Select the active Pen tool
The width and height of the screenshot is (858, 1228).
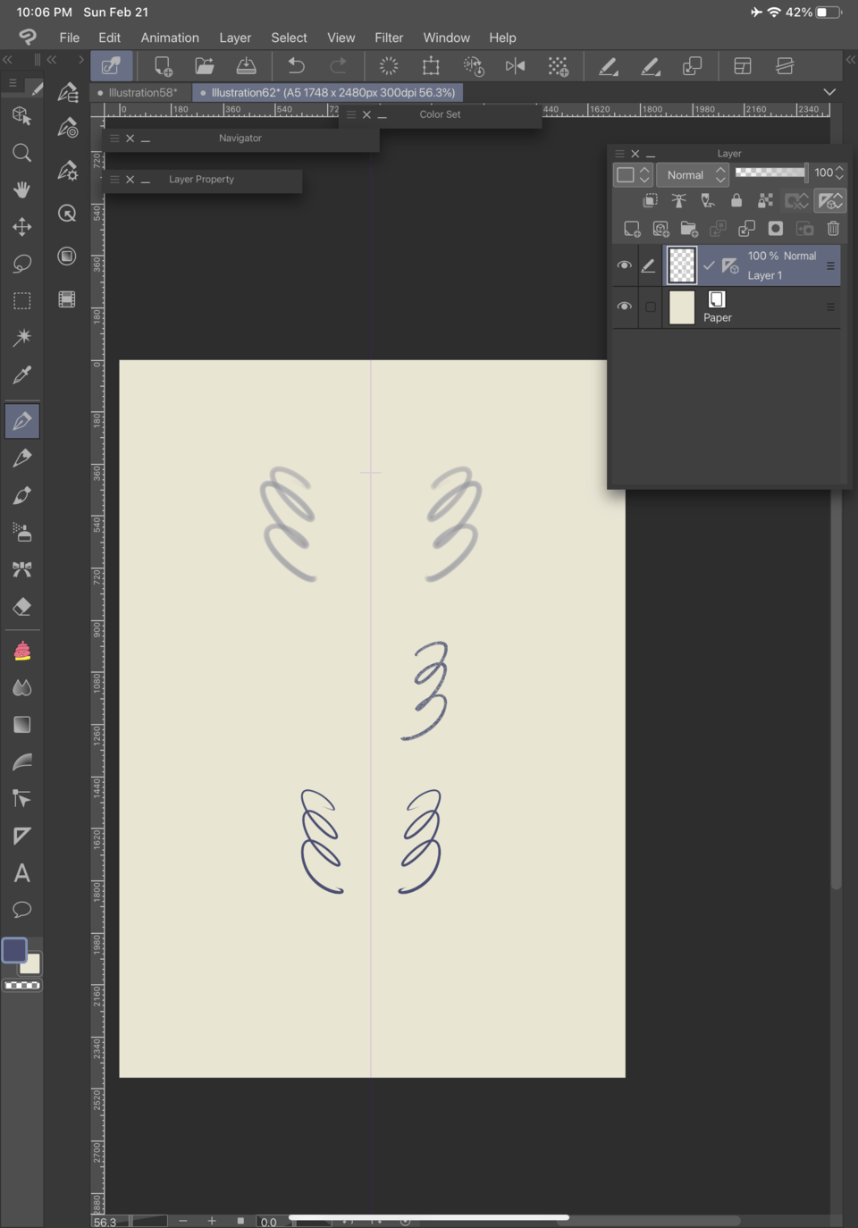tap(22, 421)
